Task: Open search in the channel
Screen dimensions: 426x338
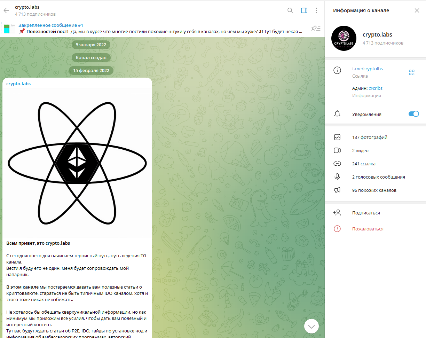Action: 290,10
